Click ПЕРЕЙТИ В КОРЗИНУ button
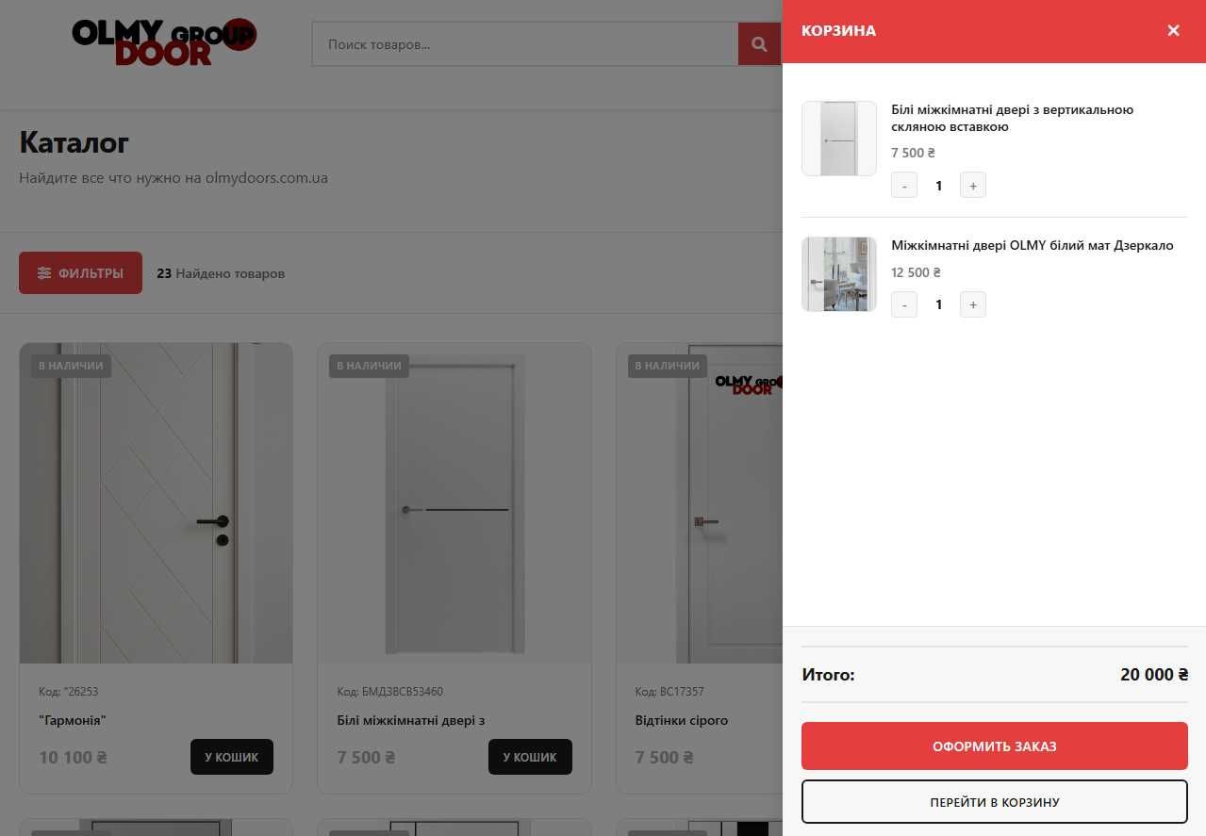This screenshot has width=1206, height=836. coord(995,802)
